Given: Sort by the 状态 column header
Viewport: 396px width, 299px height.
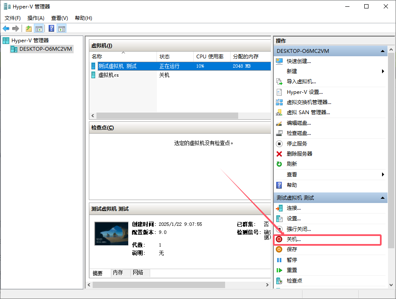Looking at the screenshot, I should pos(175,57).
